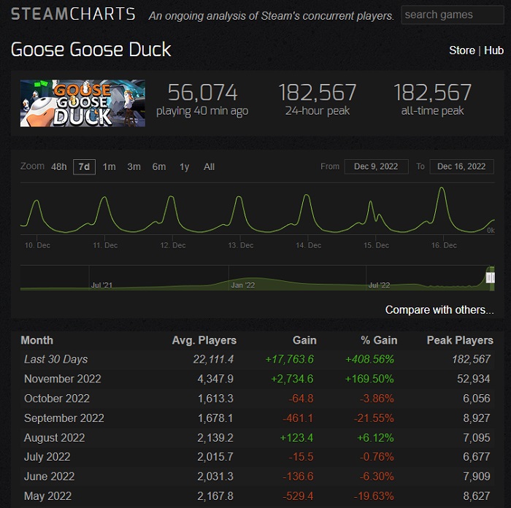Click the Peak Players column header
Image resolution: width=511 pixels, height=508 pixels.
[x=460, y=340]
